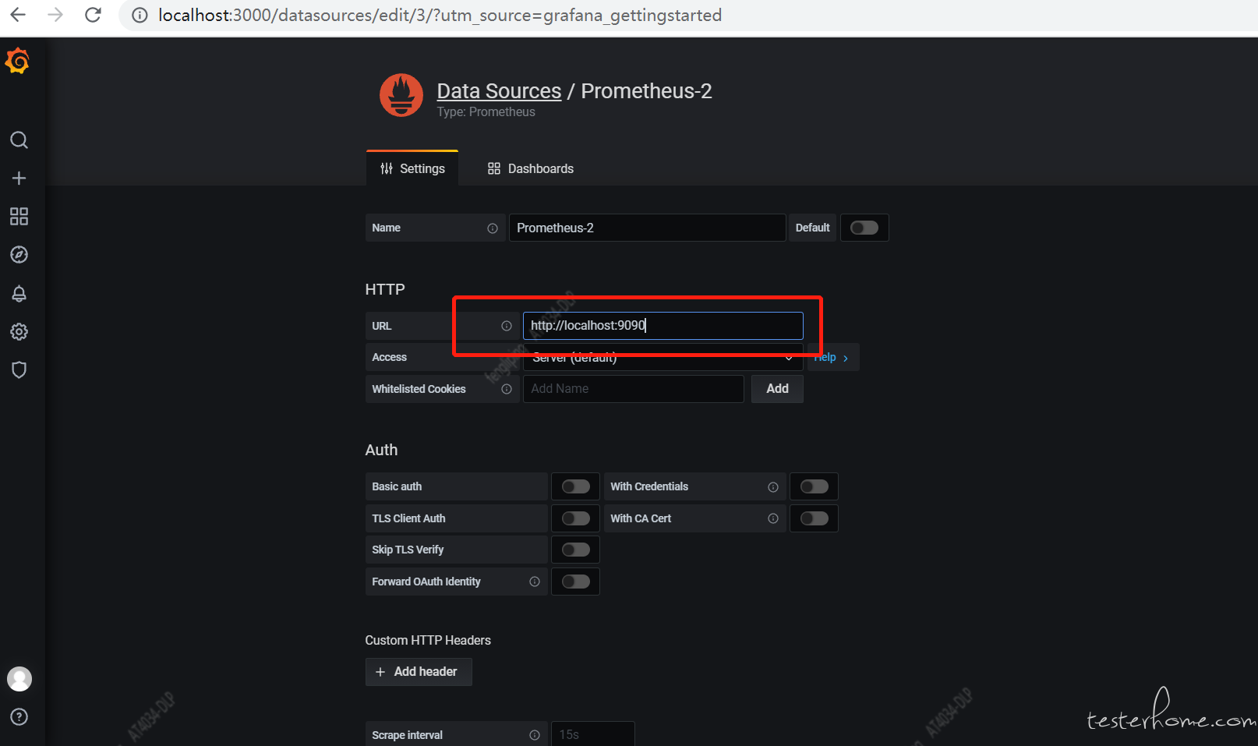The image size is (1258, 746).
Task: Enable the Skip TLS Verify switch
Action: pos(576,550)
